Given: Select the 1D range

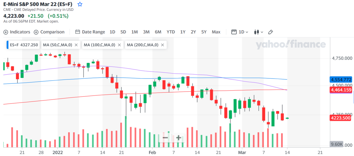Looking at the screenshot, I should pos(112,32).
